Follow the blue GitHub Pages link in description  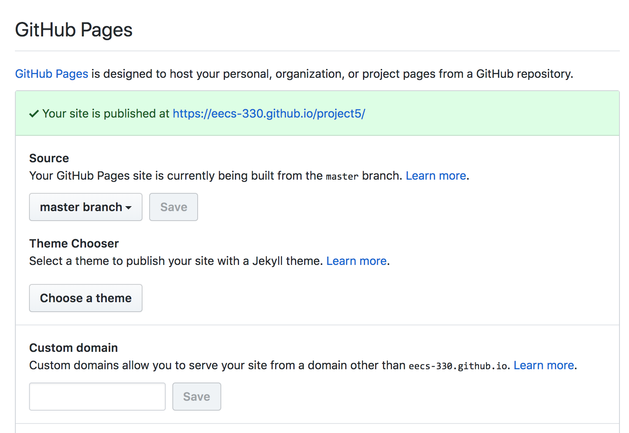coord(52,74)
